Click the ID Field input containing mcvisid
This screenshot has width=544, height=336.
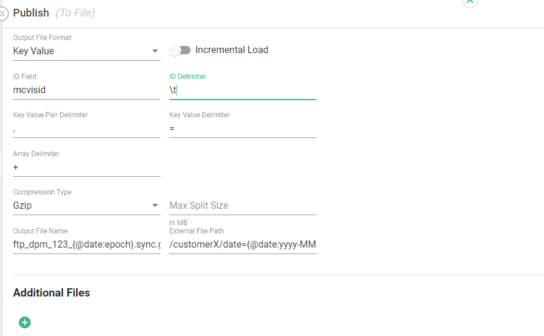(x=86, y=90)
